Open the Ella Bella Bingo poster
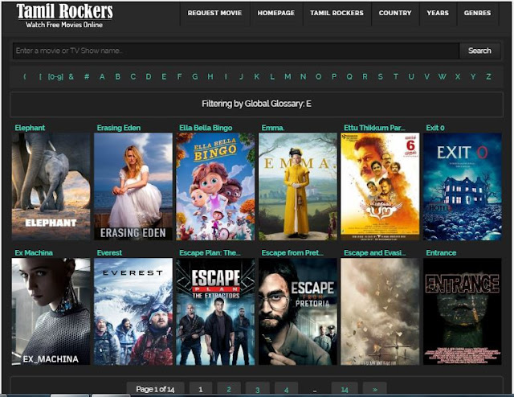 pos(215,186)
